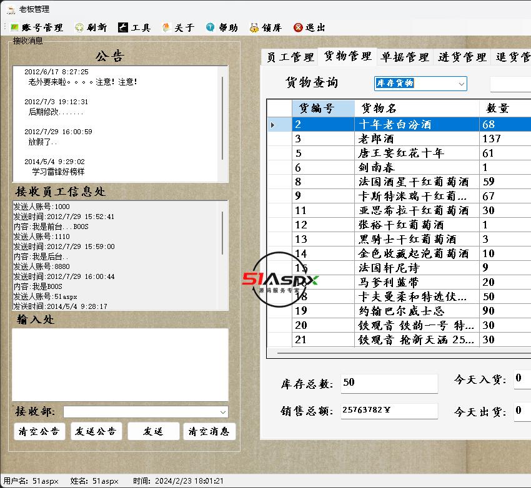Click status bar 时间 entry
Screen dimensions: 531x488
[178, 481]
